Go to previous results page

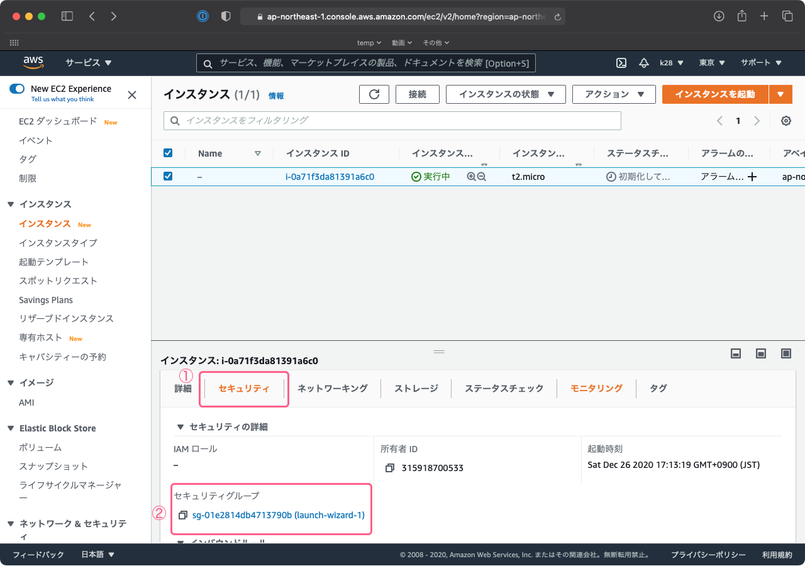point(721,121)
